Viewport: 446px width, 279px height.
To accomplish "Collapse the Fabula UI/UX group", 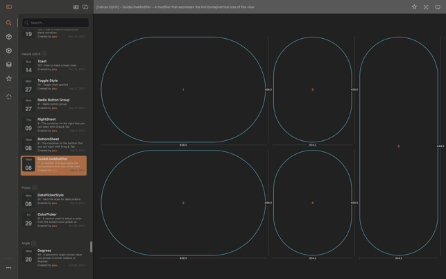I will [x=44, y=54].
